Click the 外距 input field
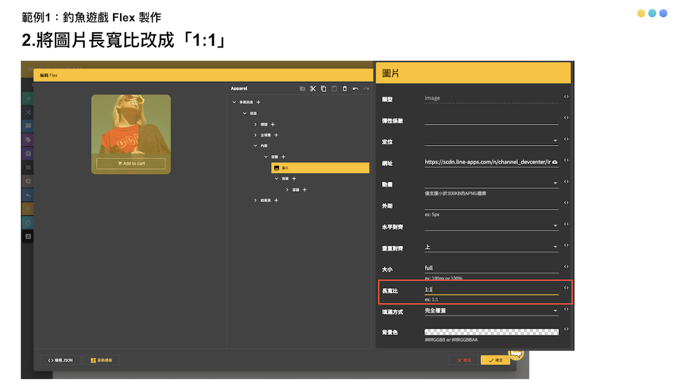This screenshot has height=385, width=683. click(491, 205)
